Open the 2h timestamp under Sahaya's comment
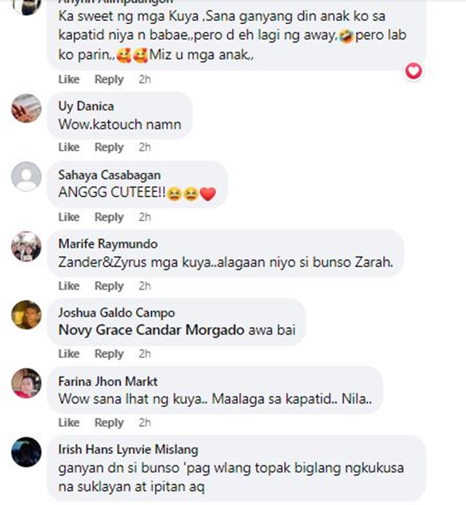 145,217
